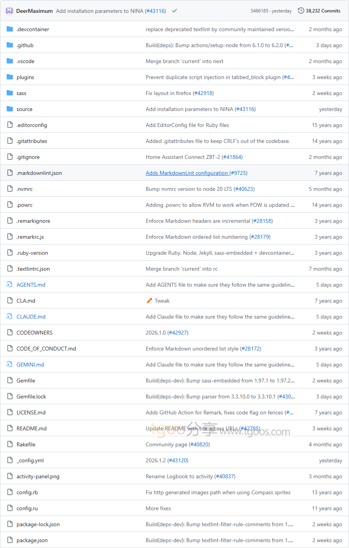Open the GEMINI.md file

coord(30,365)
